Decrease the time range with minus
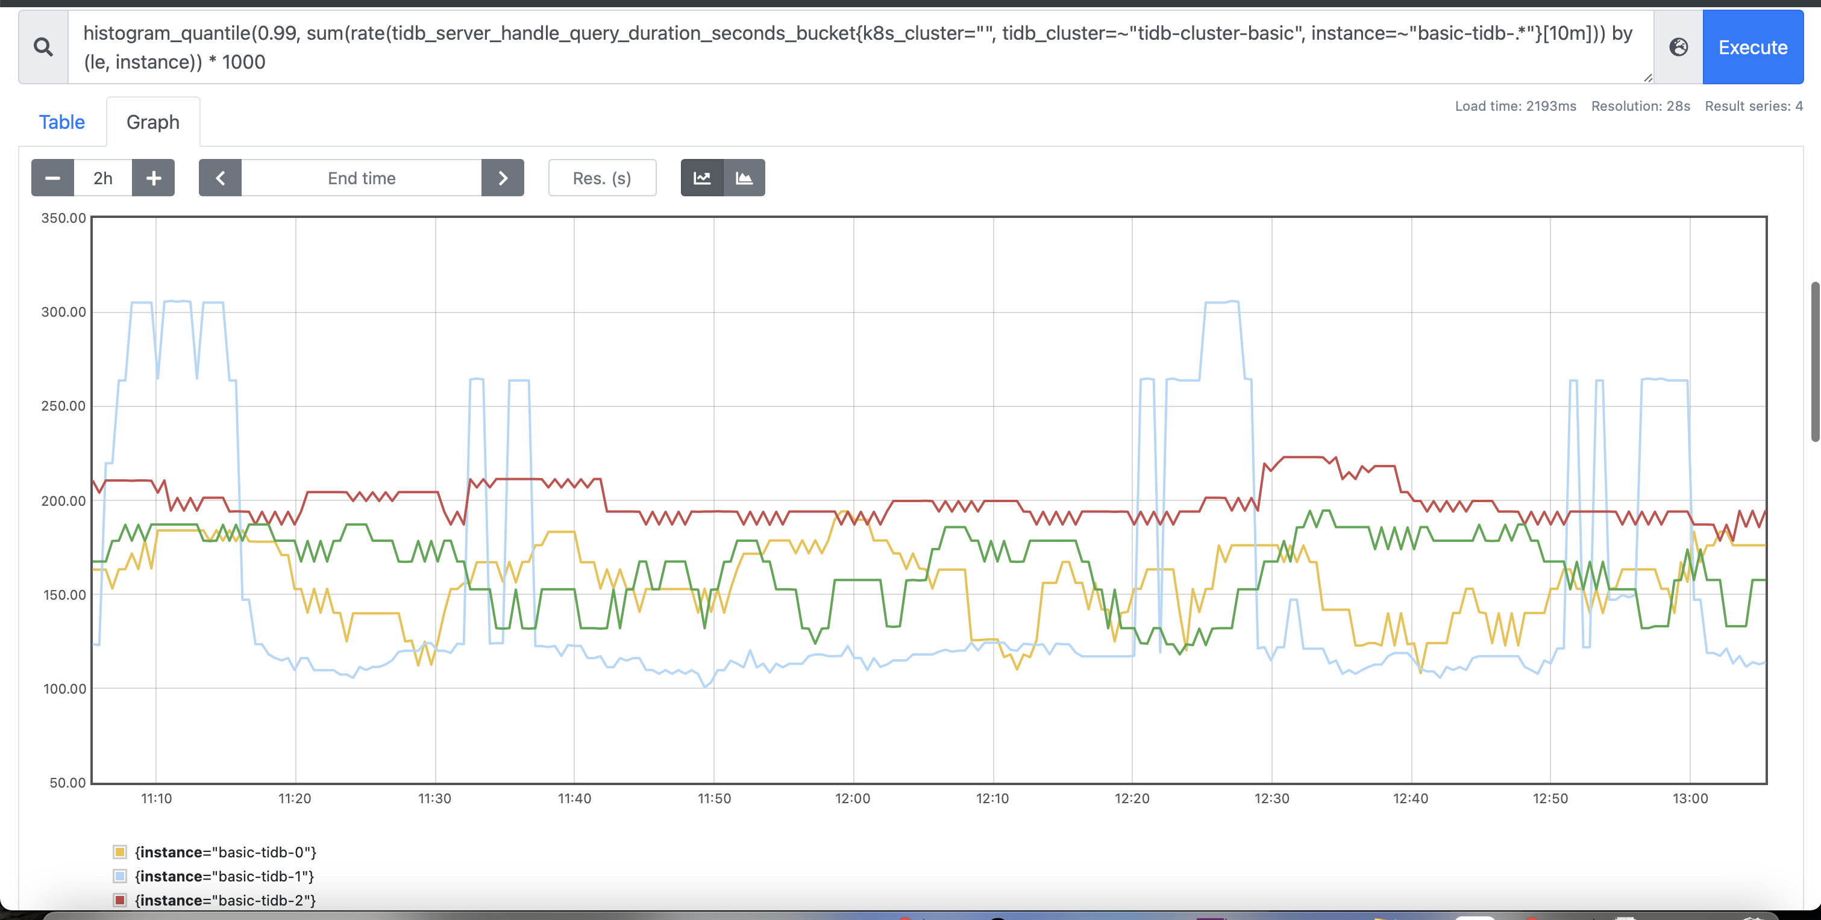 click(x=52, y=178)
